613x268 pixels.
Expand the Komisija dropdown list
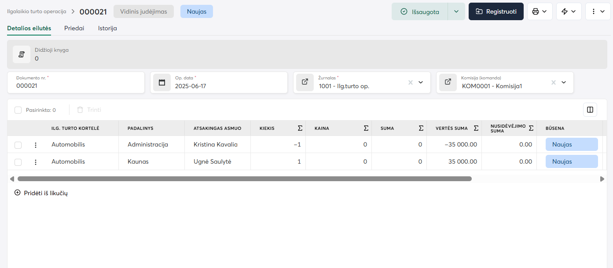tap(564, 82)
